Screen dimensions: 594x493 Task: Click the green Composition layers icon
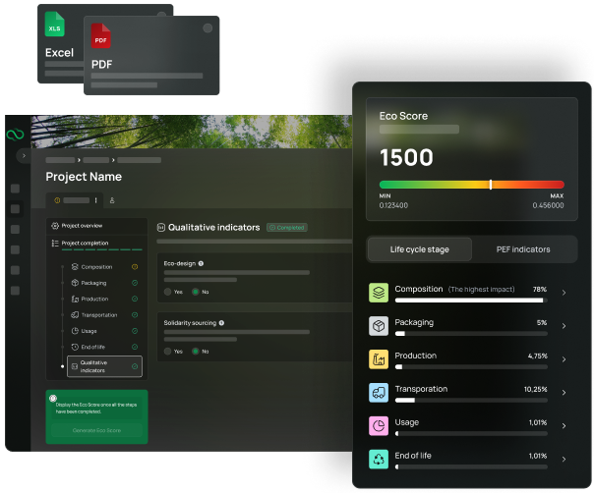380,293
